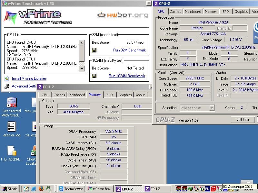Click the Intel Pentium D 920 name field
The image size is (258, 193).
click(x=213, y=22)
